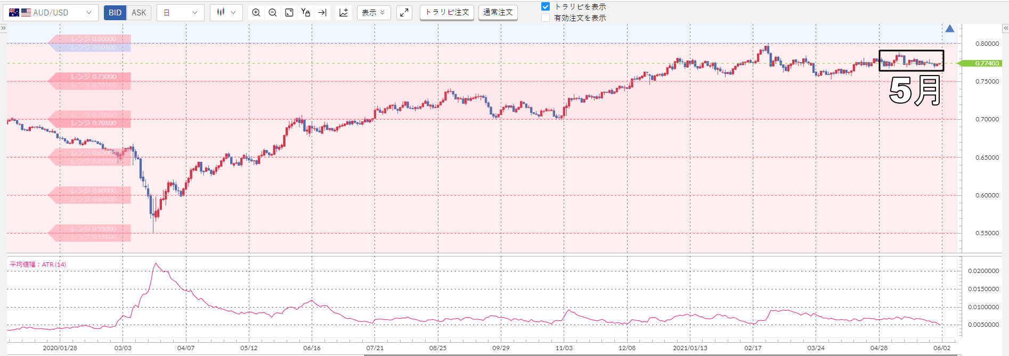The image size is (1009, 356).
Task: Expand the left side panel chevron
Action: click(x=3, y=28)
